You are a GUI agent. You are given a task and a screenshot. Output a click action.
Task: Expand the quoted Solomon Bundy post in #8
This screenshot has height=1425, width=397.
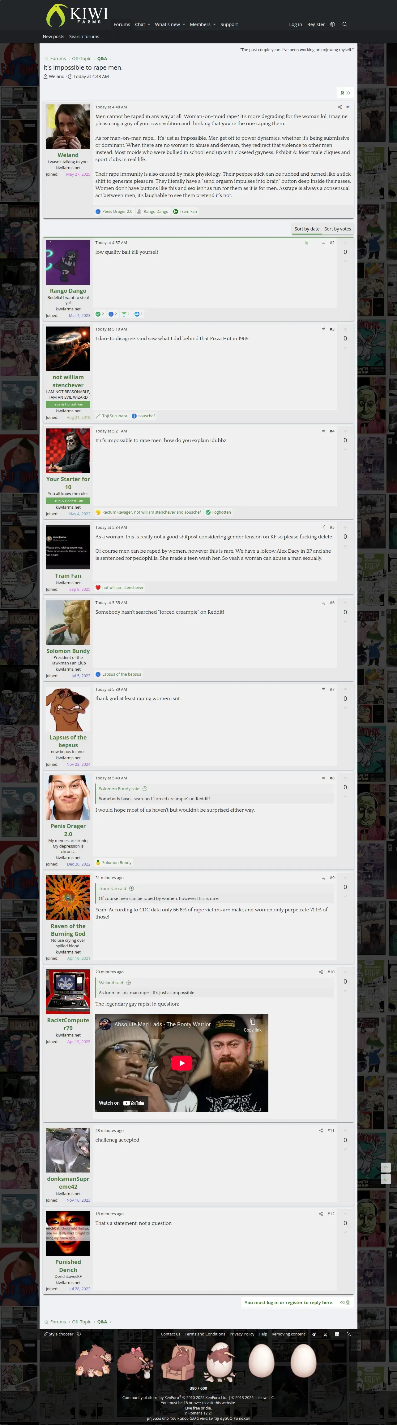click(x=145, y=788)
